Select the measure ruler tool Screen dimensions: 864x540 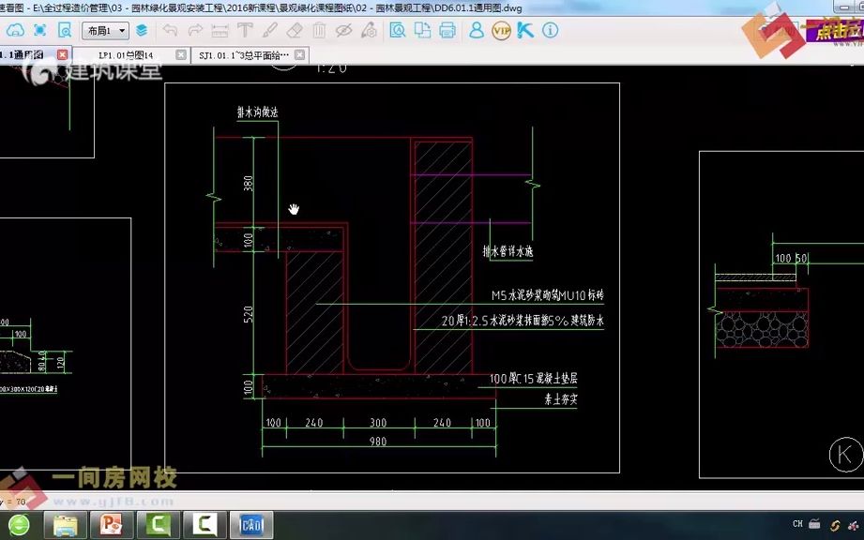220,30
